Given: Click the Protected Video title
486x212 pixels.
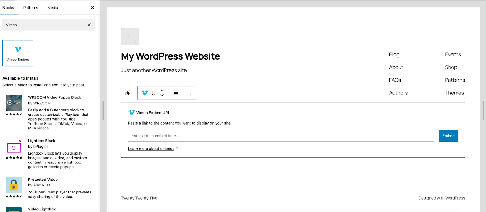Looking at the screenshot, I should coord(43,180).
